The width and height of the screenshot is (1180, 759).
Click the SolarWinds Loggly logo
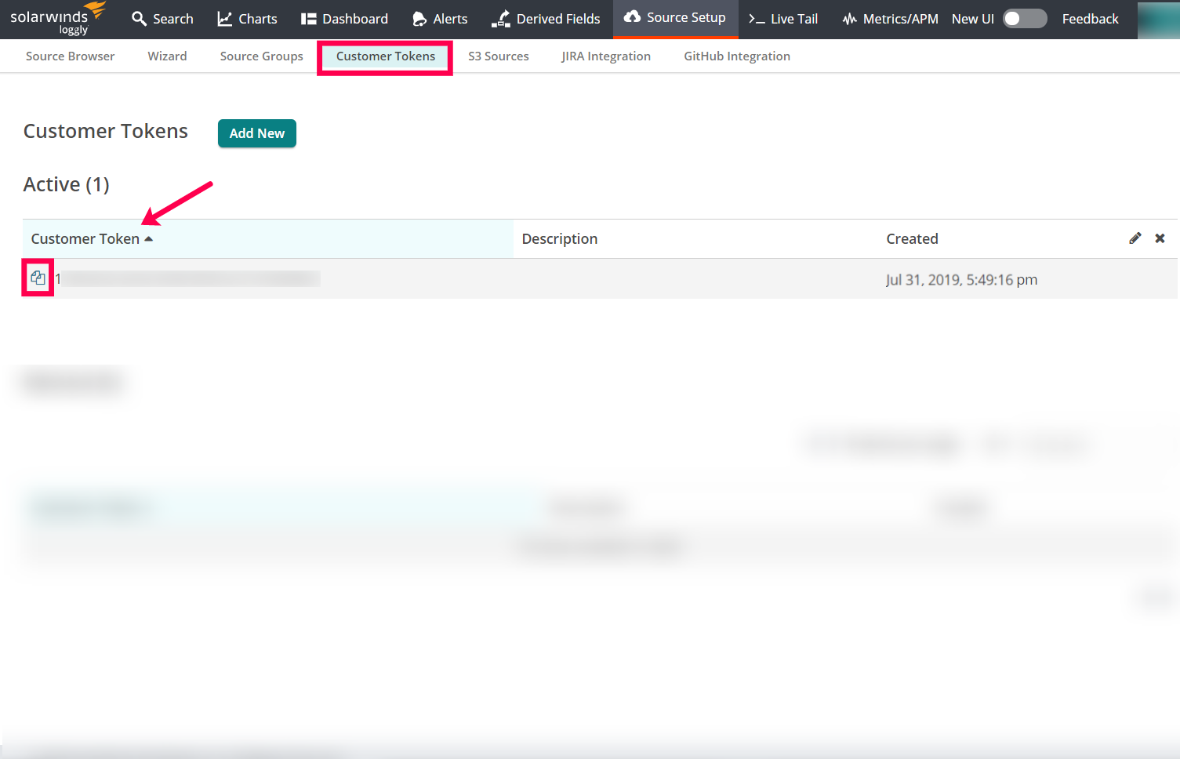pyautogui.click(x=58, y=19)
